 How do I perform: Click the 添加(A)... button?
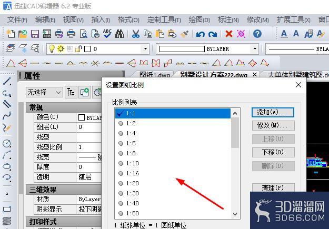(273, 113)
